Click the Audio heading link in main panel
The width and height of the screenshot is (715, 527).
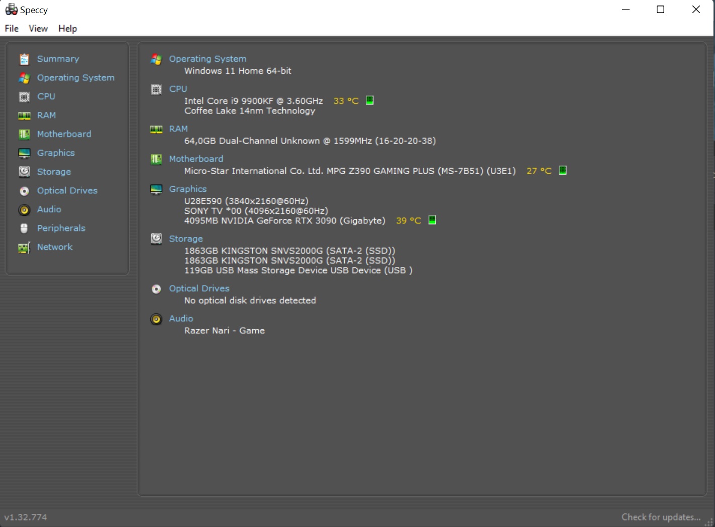point(181,319)
